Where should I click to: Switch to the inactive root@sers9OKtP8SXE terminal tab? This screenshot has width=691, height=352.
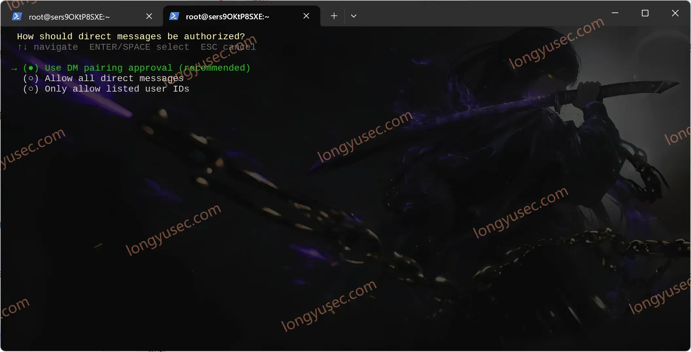(x=82, y=16)
